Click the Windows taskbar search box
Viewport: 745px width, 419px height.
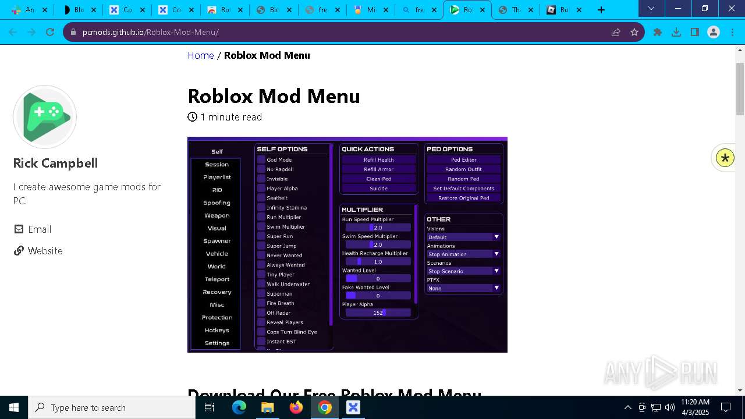coord(112,407)
